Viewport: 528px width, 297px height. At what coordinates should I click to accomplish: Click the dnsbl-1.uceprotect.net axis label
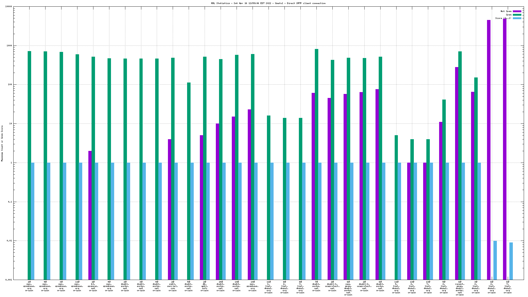pos(332,286)
